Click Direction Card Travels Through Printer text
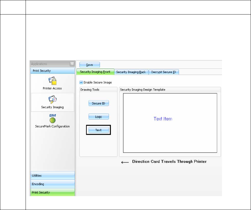 click(x=169, y=161)
